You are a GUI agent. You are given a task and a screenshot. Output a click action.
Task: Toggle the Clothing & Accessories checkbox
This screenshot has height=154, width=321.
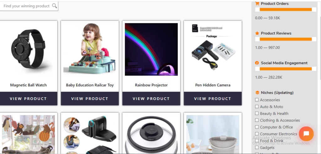click(x=257, y=120)
